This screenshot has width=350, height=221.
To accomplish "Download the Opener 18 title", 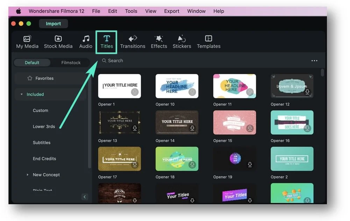I will (x=192, y=164).
